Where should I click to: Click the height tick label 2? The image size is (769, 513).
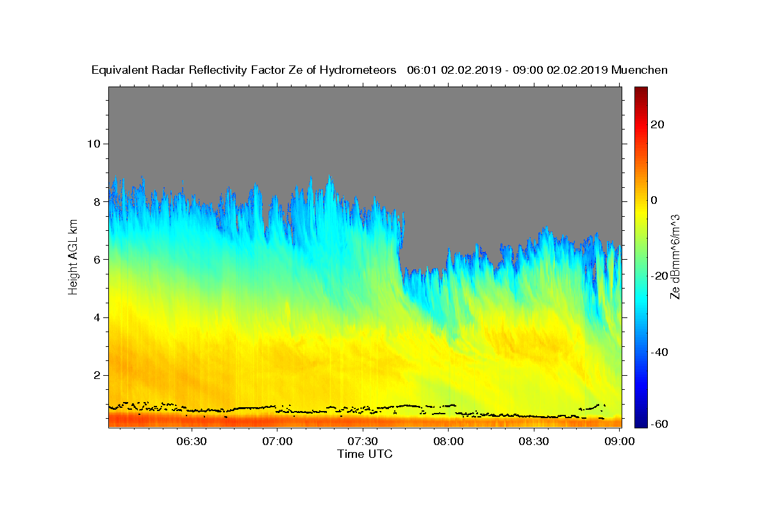tap(97, 375)
